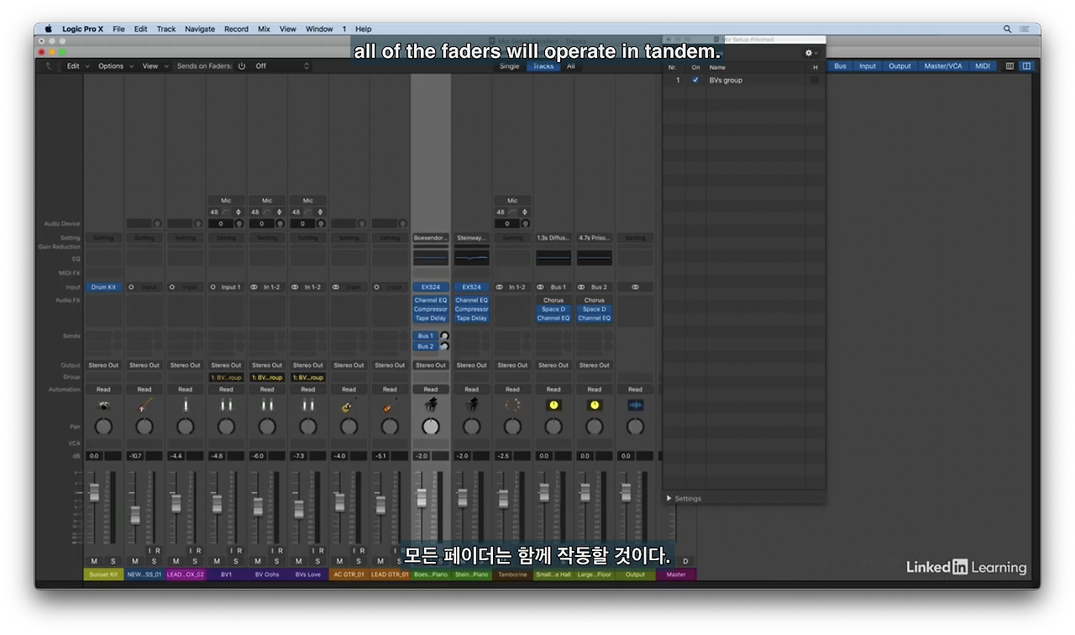The image size is (1075, 635).
Task: Click the NEW...SS_01 dB value field
Action: [135, 456]
